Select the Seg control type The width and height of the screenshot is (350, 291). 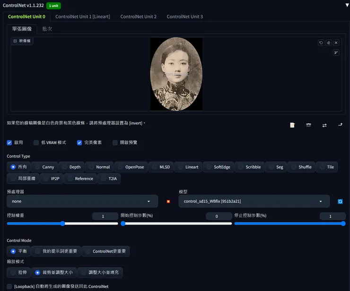[x=276, y=167]
